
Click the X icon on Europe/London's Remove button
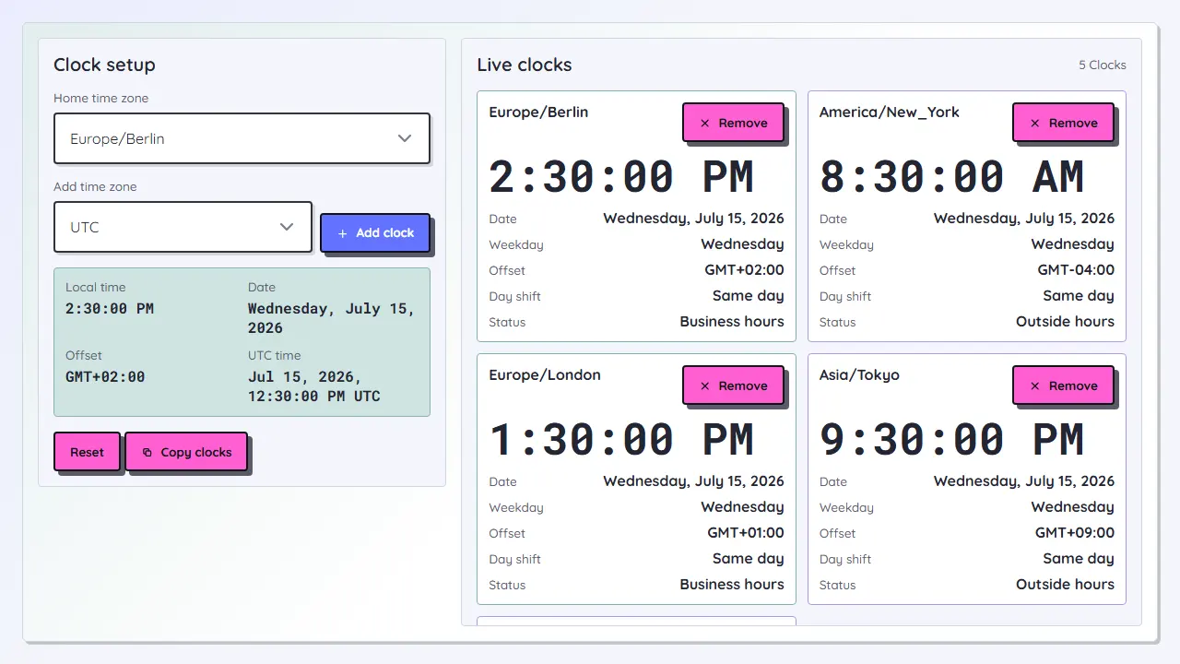click(x=705, y=386)
